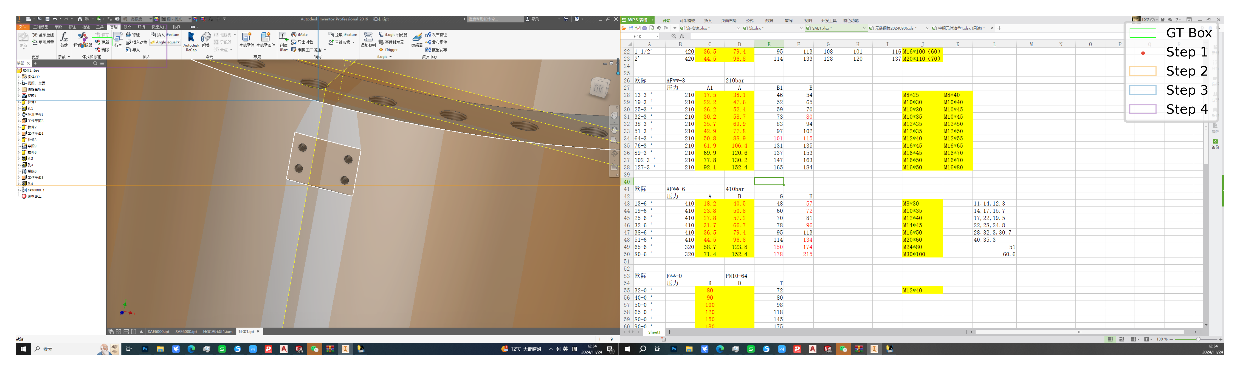Screen dimensions: 1240x371
Task: Open the 公式 menu in WPS
Action: [749, 21]
